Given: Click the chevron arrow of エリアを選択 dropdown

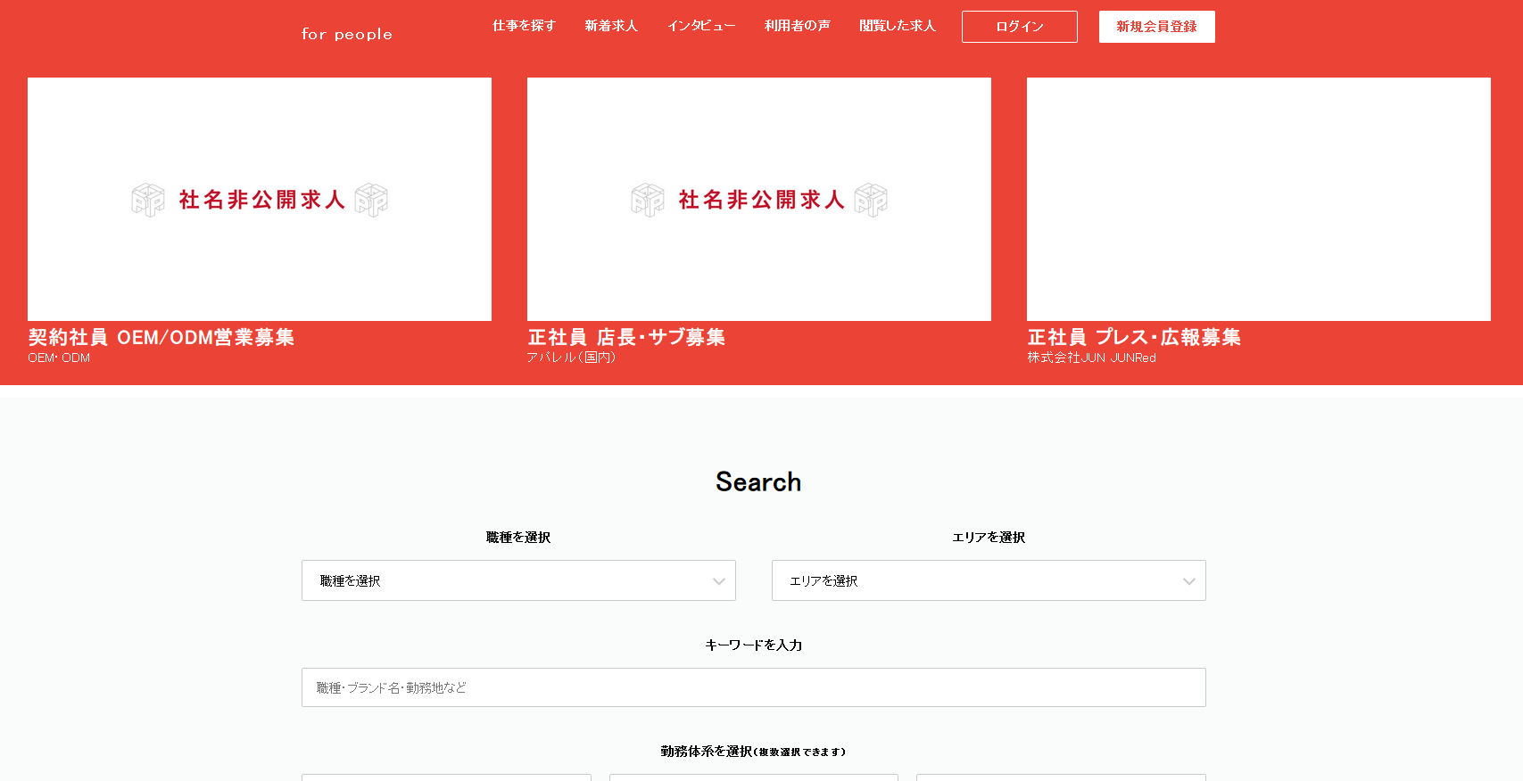Looking at the screenshot, I should pyautogui.click(x=1188, y=581).
